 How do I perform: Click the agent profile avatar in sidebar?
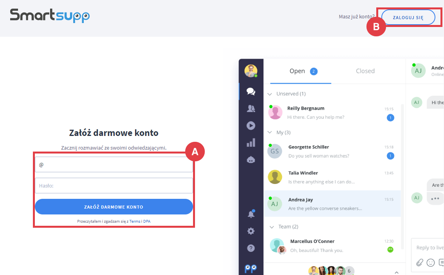tap(251, 71)
